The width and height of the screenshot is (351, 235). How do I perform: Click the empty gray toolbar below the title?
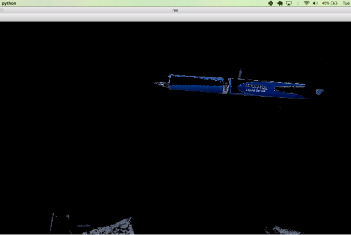point(175,18)
